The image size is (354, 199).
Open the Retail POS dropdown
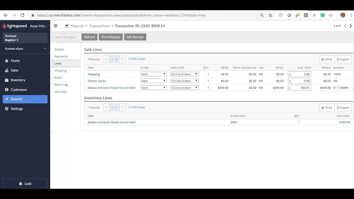tap(38, 26)
